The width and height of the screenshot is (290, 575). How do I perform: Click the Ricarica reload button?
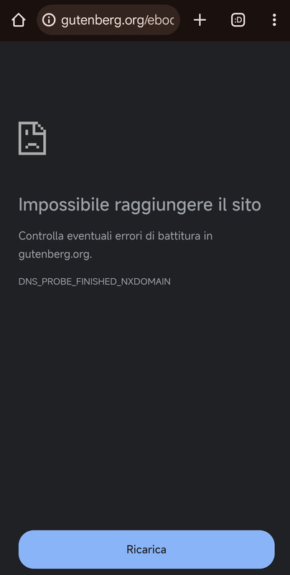click(146, 549)
